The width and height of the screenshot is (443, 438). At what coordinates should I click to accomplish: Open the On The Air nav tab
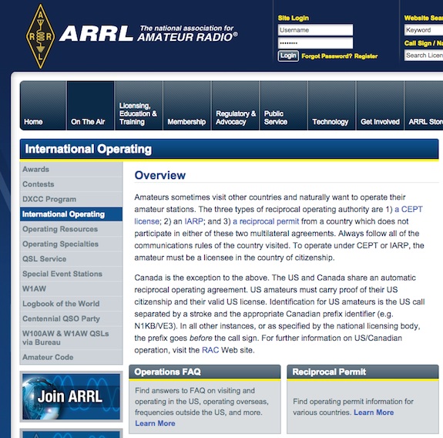(90, 106)
